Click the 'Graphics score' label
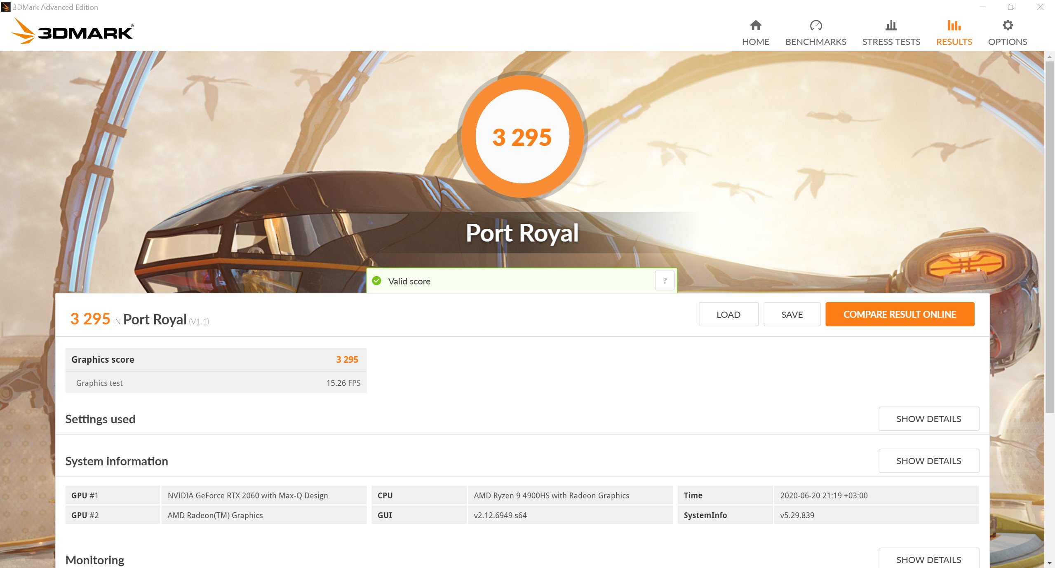 pos(103,359)
